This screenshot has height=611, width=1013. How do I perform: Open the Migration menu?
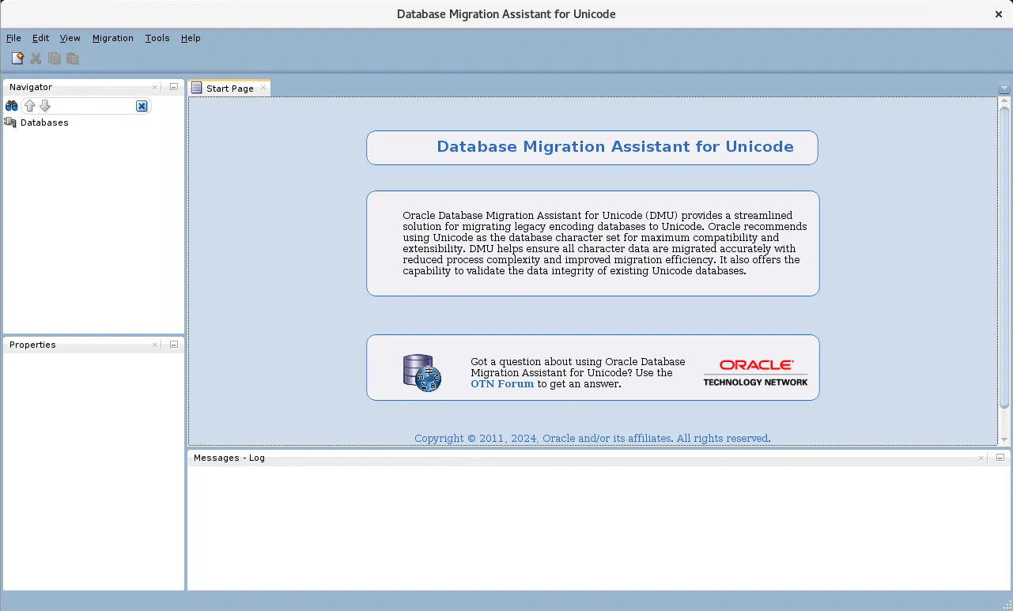point(112,38)
